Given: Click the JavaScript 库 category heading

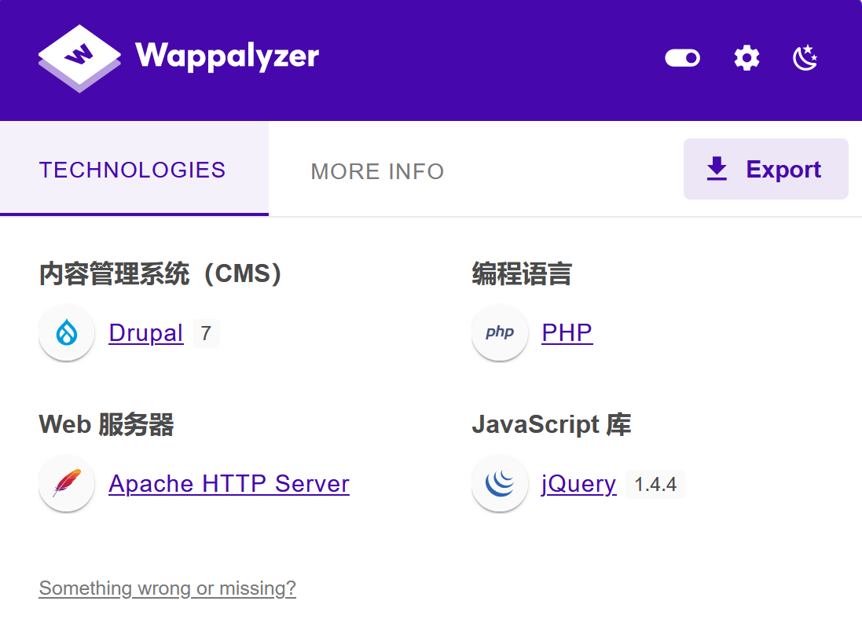Looking at the screenshot, I should tap(552, 424).
